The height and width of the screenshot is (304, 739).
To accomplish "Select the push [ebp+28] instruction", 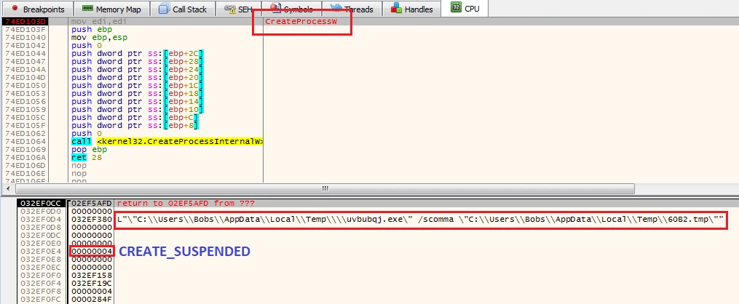I will click(x=137, y=62).
